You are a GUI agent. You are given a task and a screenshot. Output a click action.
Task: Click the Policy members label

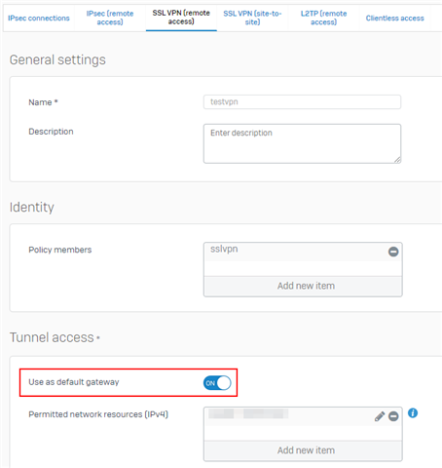coord(60,250)
